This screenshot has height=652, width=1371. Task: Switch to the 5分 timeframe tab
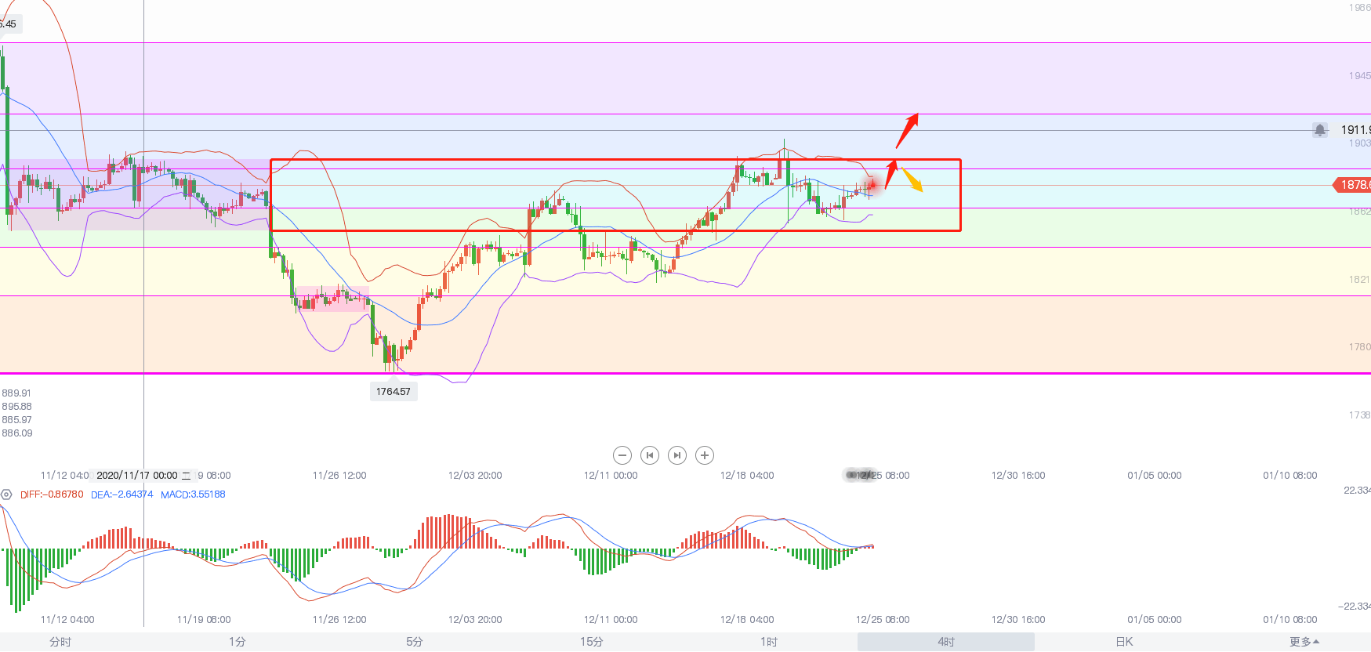click(415, 642)
